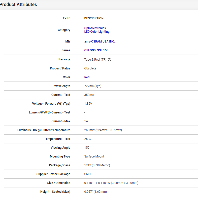Screen dimensions: 198x197
Task: Click the Category row label
Action: click(x=64, y=30)
